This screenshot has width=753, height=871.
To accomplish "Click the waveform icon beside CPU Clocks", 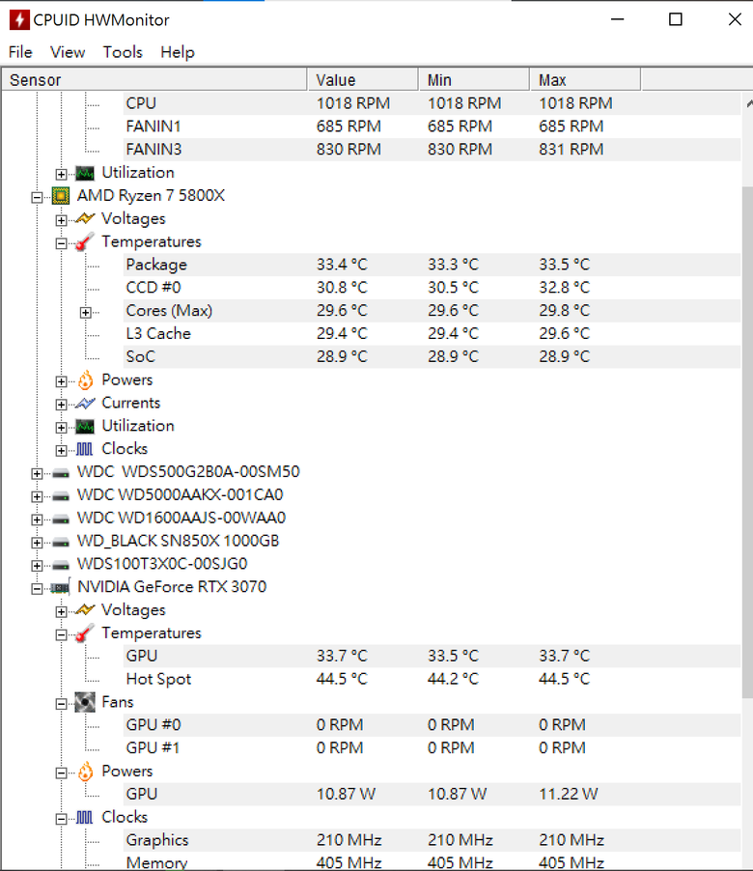I will pos(84,449).
